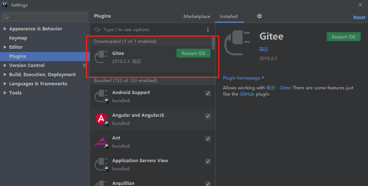Select the Gitee plug icon in the list
This screenshot has height=186, width=368.
click(101, 57)
